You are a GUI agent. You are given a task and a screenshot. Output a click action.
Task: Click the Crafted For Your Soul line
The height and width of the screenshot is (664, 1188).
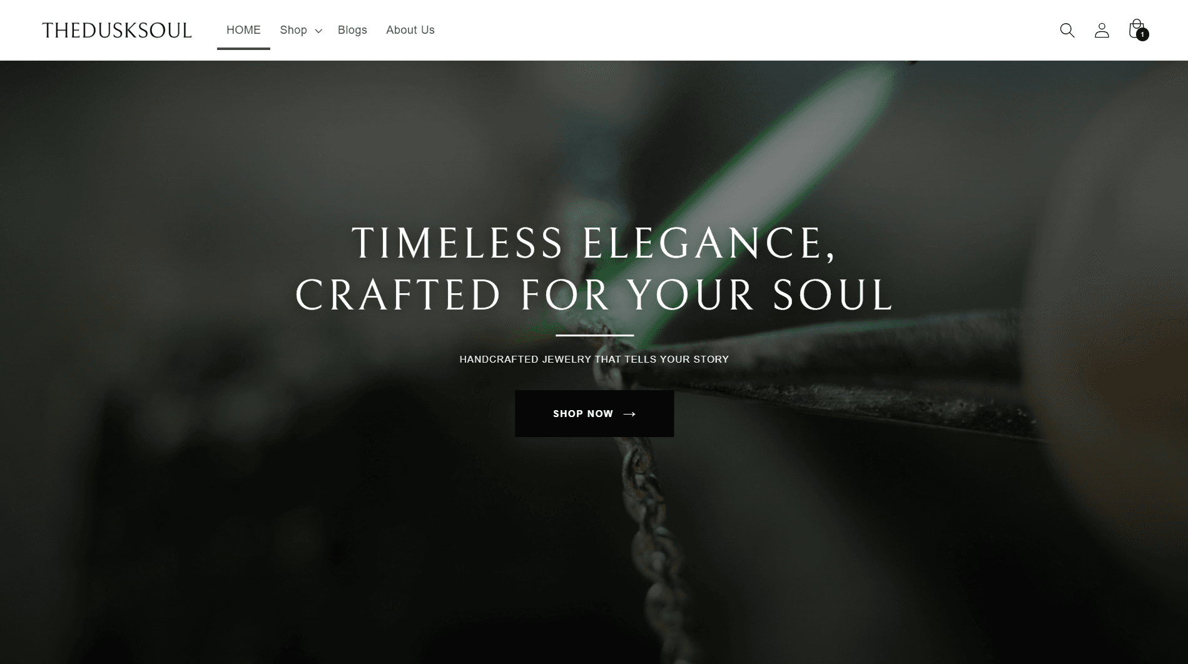click(594, 295)
